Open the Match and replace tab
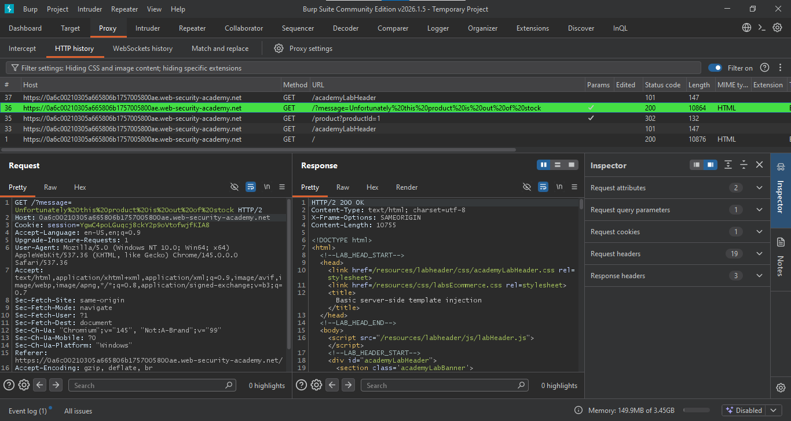This screenshot has height=421, width=791. point(220,49)
